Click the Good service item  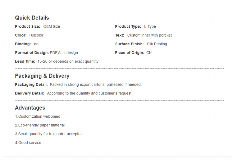pos(28,143)
